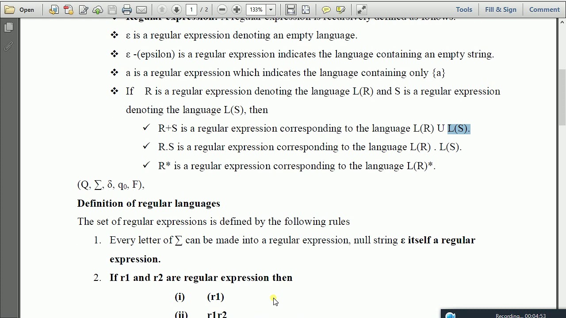Zoom out with the minus button
Viewport: 566px width, 318px height.
click(x=222, y=9)
